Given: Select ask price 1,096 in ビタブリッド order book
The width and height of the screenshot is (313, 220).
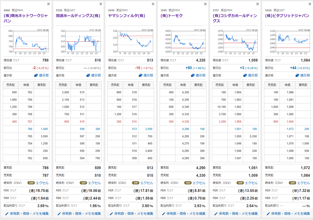Looking at the screenshot, I should 290,92.
